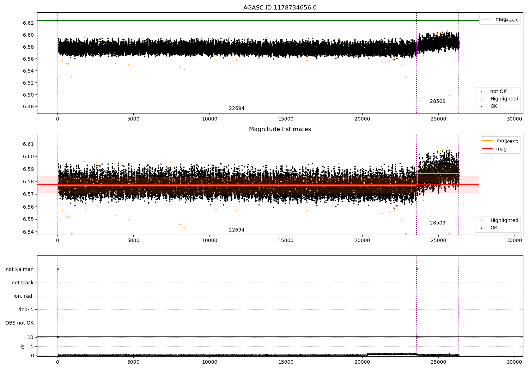
Task: Click the "not OK" legend entry in top plot
Action: tap(498, 92)
